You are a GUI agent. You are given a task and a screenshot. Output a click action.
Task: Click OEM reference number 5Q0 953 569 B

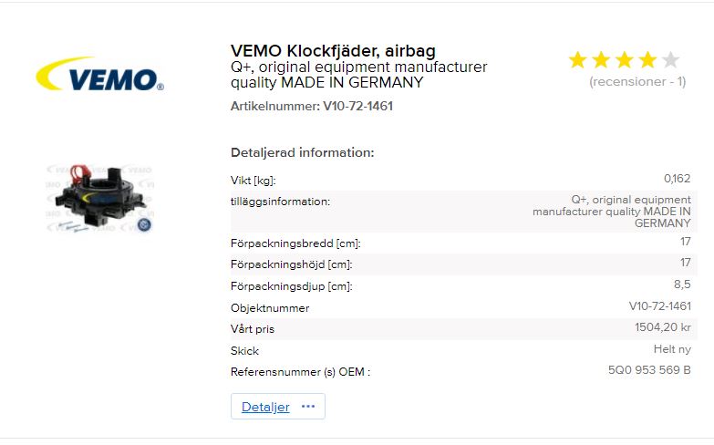649,371
